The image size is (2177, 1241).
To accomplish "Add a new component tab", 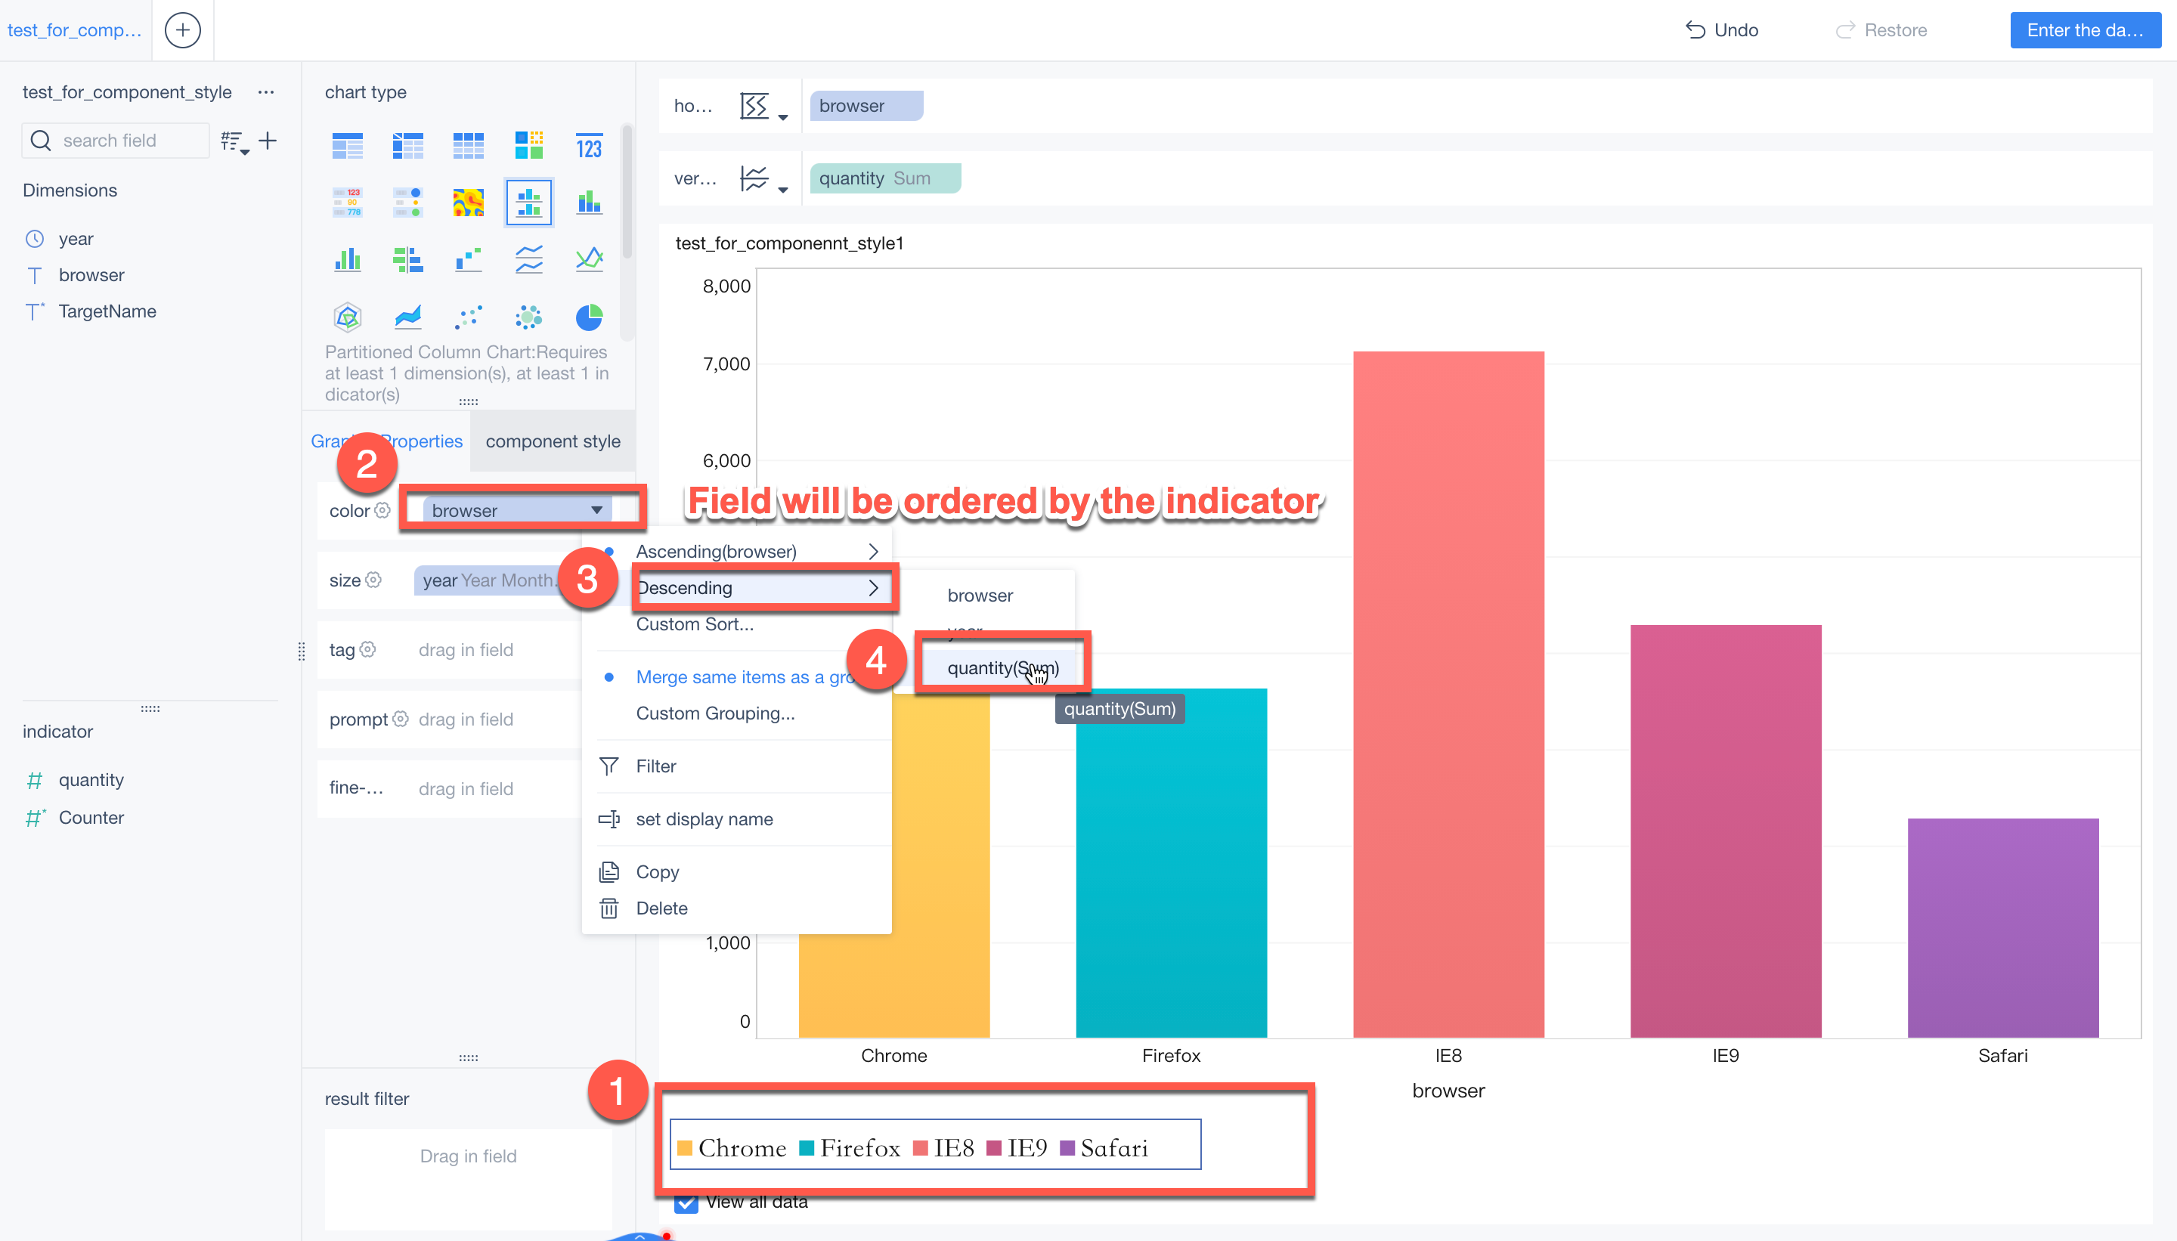I will pos(182,29).
